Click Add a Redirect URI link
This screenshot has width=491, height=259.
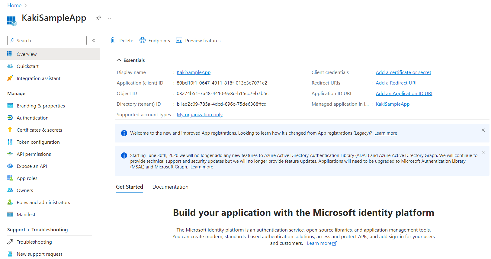(396, 83)
